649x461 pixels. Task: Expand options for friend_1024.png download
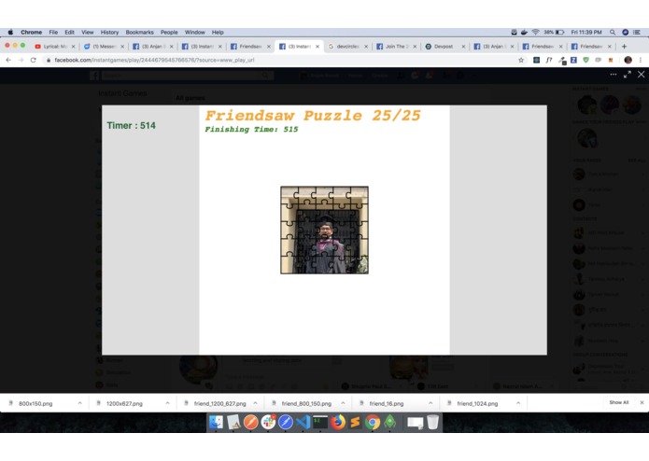click(518, 403)
